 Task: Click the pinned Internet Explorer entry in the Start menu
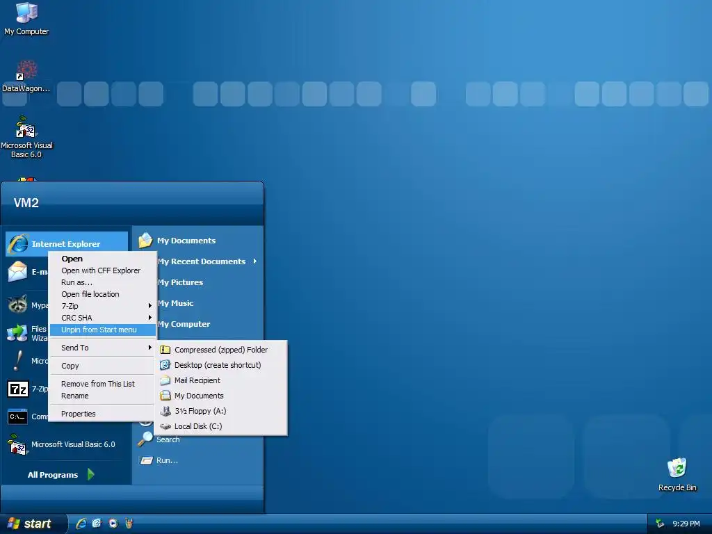(66, 244)
